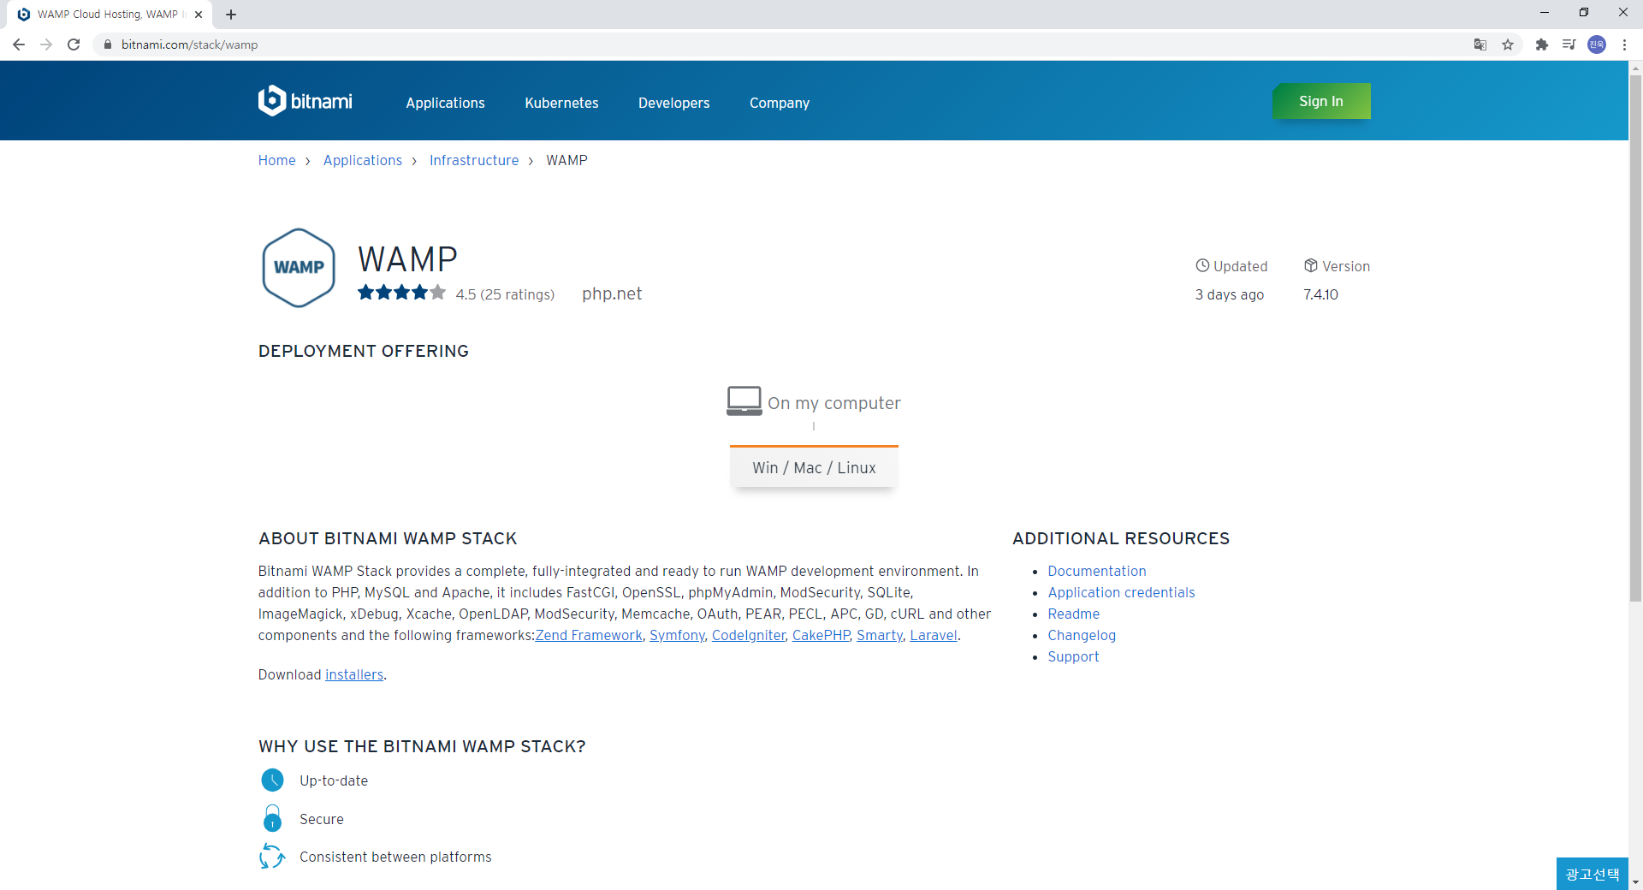The height and width of the screenshot is (890, 1643).
Task: Click the On my computer label
Action: pyautogui.click(x=834, y=403)
